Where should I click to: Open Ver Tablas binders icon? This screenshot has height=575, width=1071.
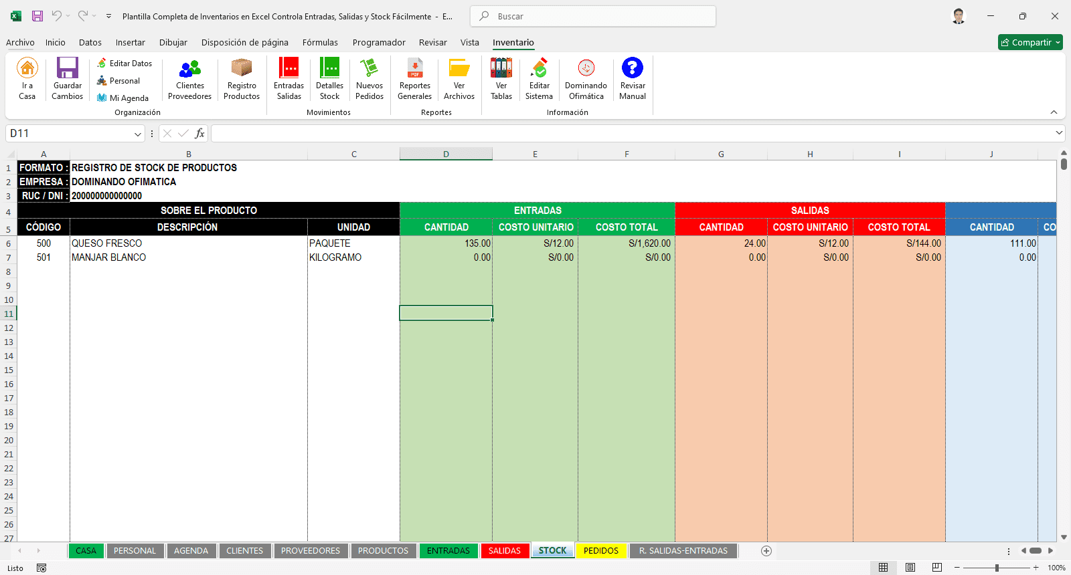tap(501, 68)
